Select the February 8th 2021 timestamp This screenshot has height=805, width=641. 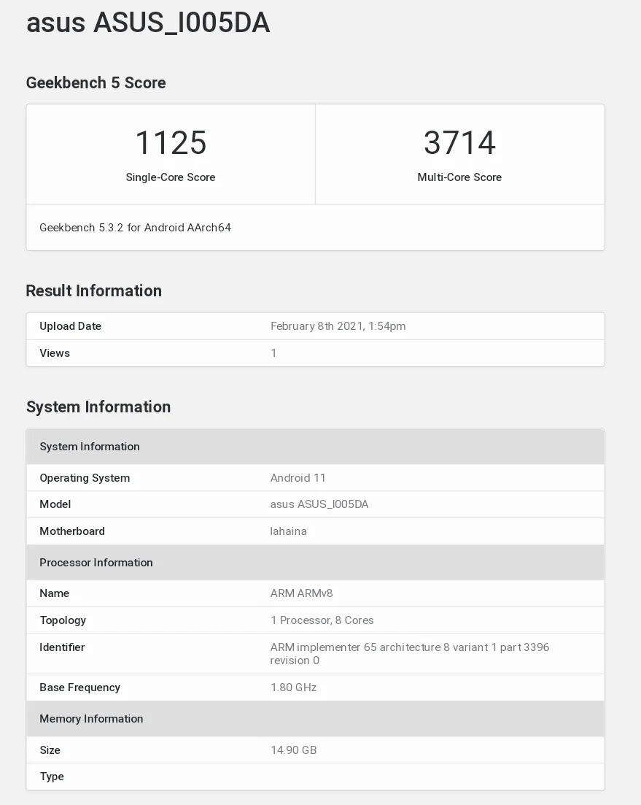[x=338, y=326]
